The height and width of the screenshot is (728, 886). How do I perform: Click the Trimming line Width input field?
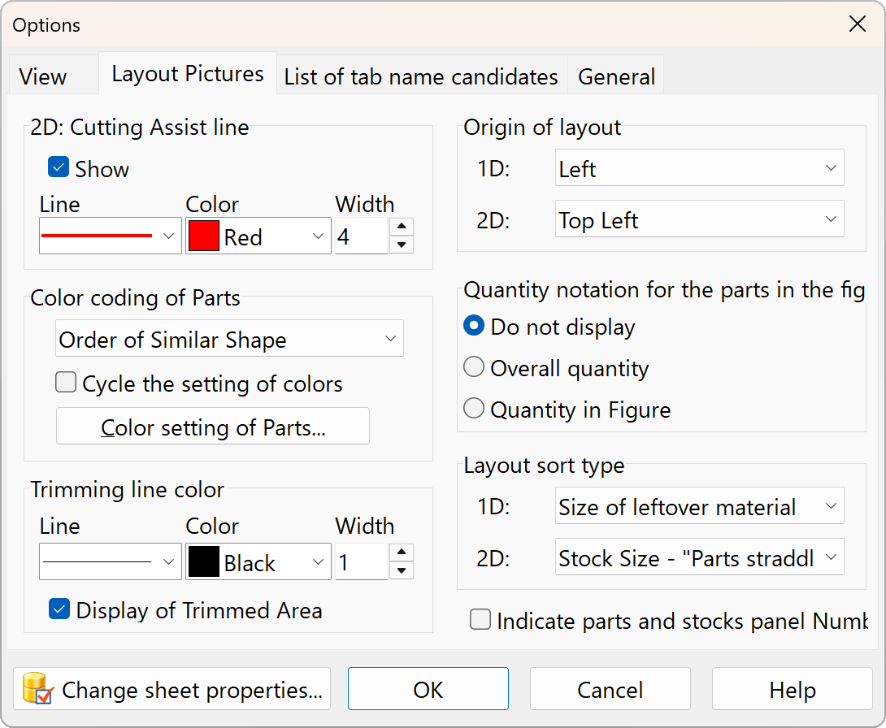coord(361,562)
